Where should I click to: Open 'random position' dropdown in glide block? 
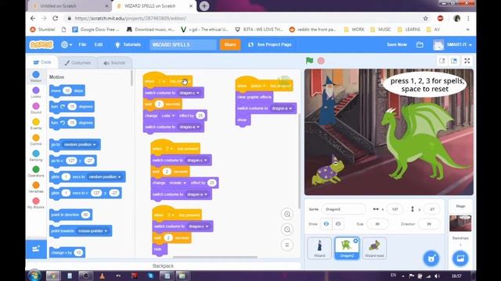[x=105, y=177]
